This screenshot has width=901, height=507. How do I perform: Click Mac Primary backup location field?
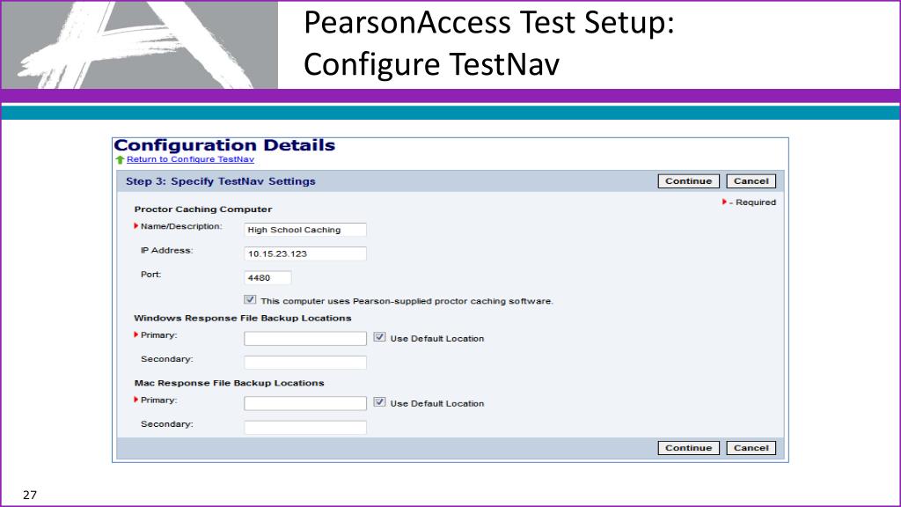coord(305,403)
